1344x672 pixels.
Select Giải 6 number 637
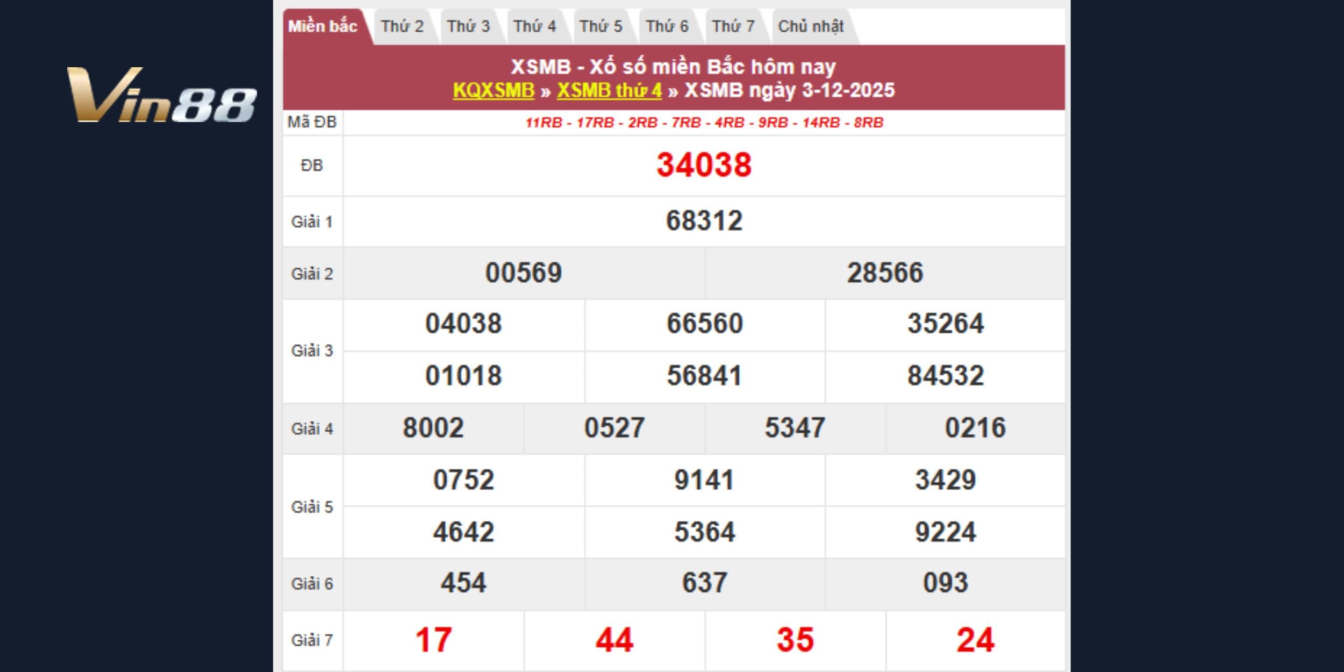coord(704,583)
